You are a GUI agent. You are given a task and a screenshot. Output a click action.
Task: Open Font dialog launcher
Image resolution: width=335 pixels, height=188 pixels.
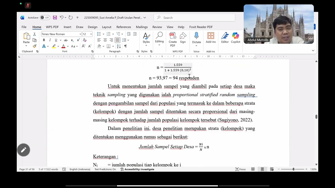click(x=92, y=51)
